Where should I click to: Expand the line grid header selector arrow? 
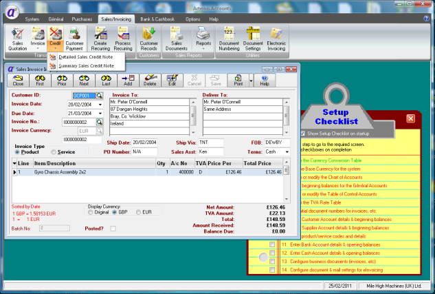point(14,163)
